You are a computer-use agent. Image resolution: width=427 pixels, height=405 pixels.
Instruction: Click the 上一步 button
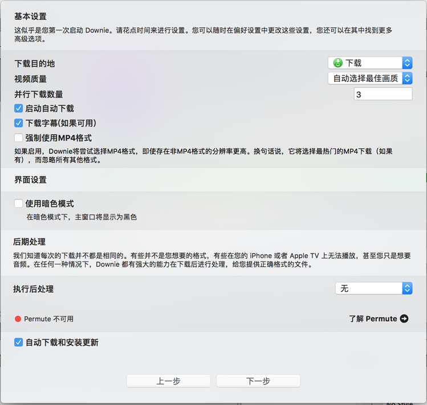pyautogui.click(x=168, y=381)
